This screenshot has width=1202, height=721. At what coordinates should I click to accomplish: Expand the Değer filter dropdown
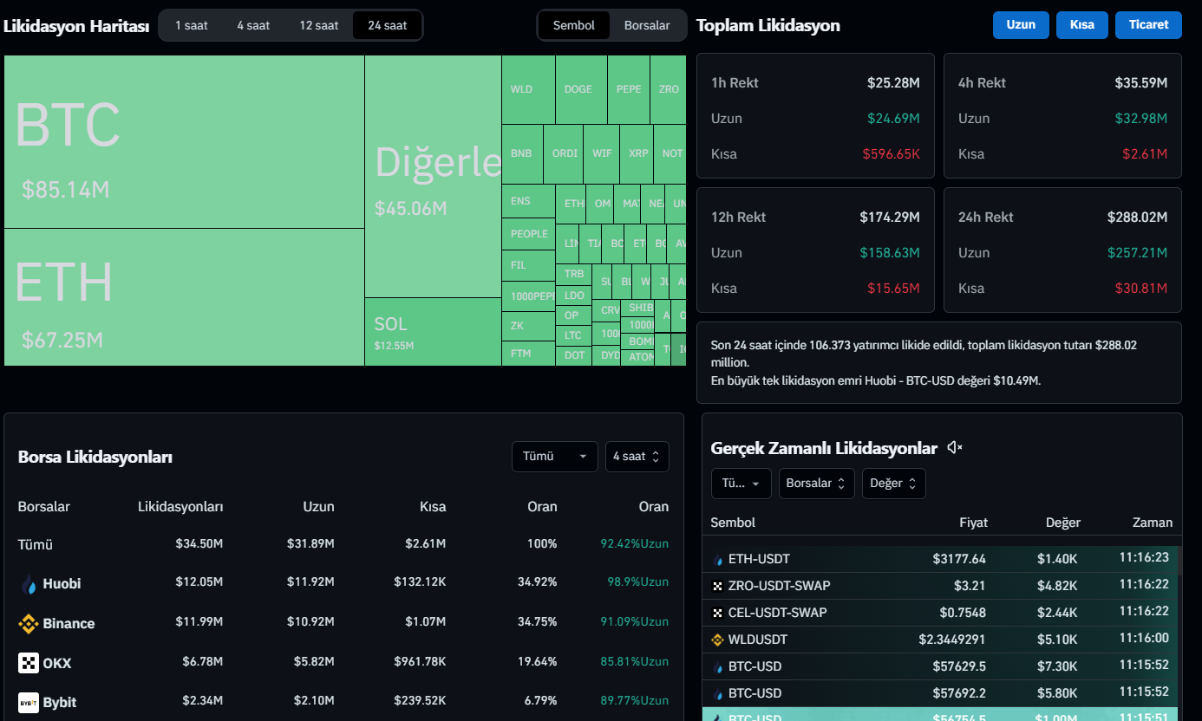click(x=892, y=484)
